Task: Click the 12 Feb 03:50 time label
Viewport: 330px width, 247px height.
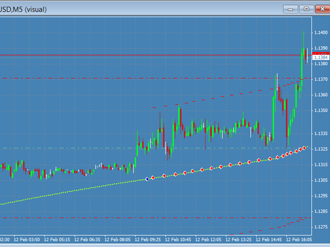Action: click(26, 240)
